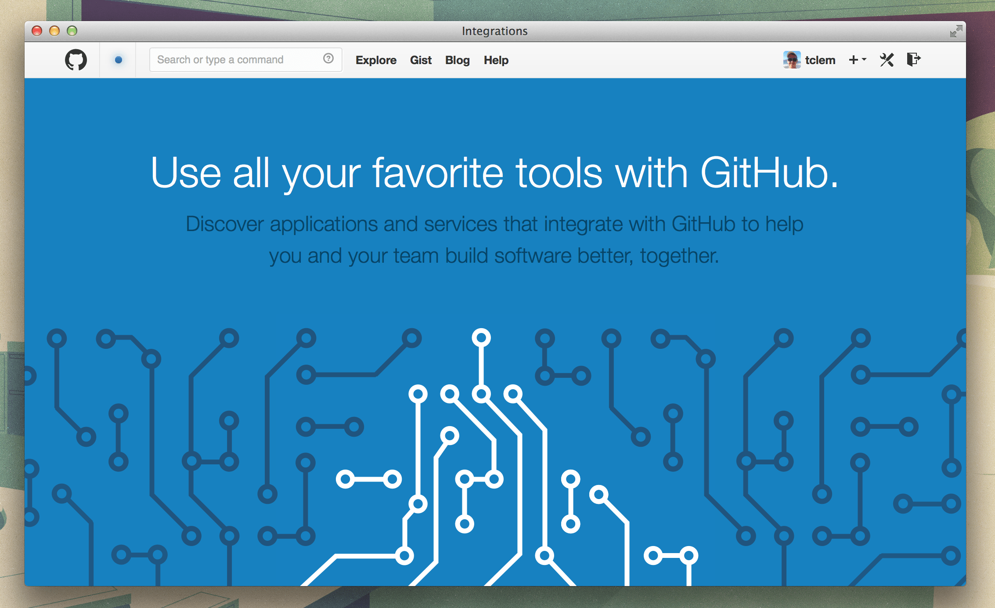
Task: Click the GitHub Octocat logo
Action: 76,60
